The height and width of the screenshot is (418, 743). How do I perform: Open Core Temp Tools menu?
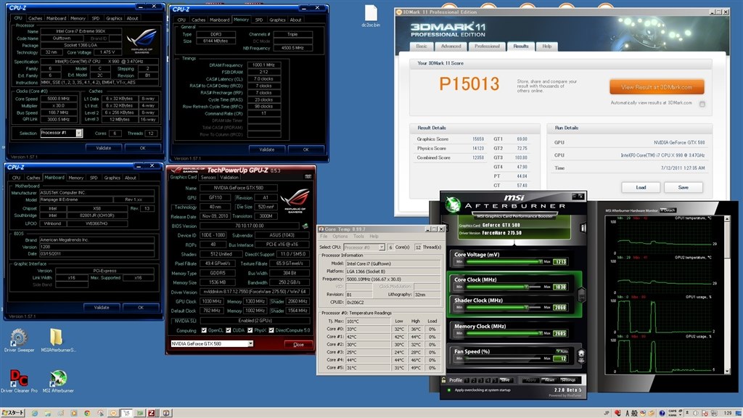click(358, 236)
